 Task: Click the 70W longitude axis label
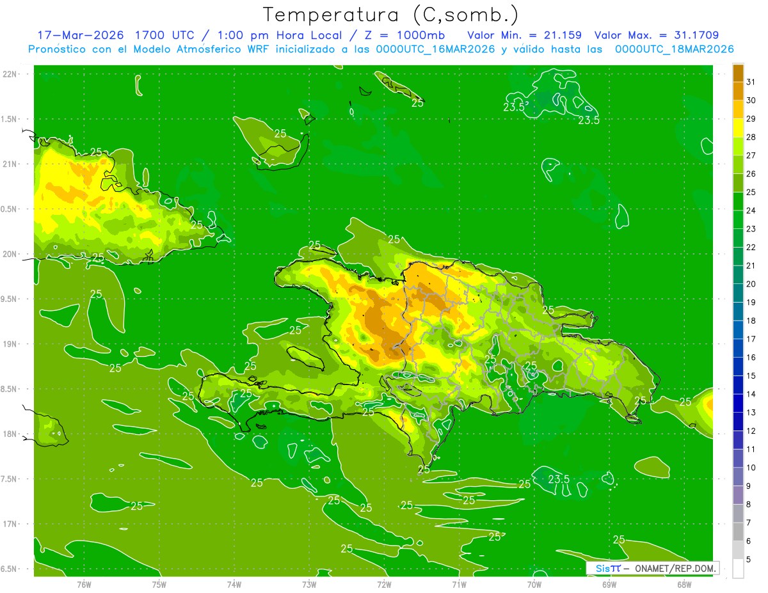pos(534,584)
